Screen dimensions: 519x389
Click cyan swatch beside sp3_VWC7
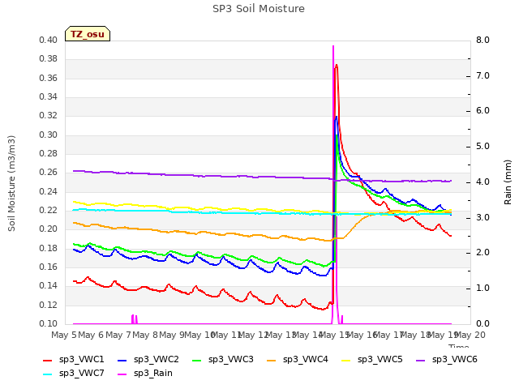coord(48,374)
